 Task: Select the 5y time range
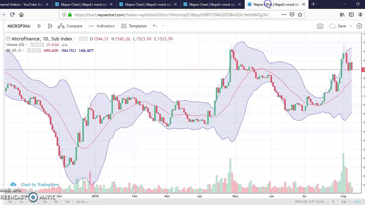click(x=10, y=202)
